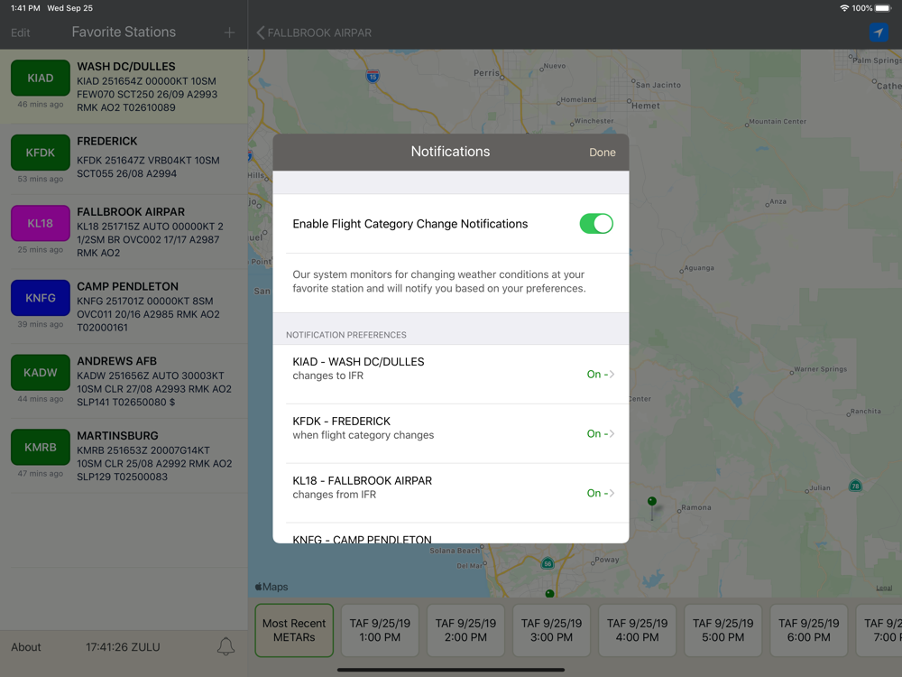This screenshot has width=902, height=677.
Task: Add a favorite station with plus icon
Action: pyautogui.click(x=229, y=32)
